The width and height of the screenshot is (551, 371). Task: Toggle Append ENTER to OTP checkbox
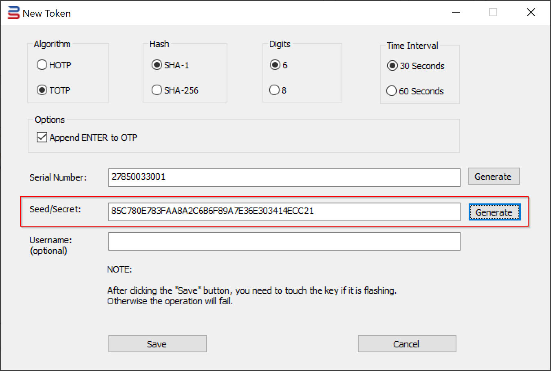click(x=42, y=137)
